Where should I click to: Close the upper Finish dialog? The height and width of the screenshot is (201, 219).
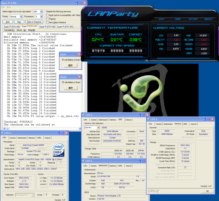pos(79,55)
